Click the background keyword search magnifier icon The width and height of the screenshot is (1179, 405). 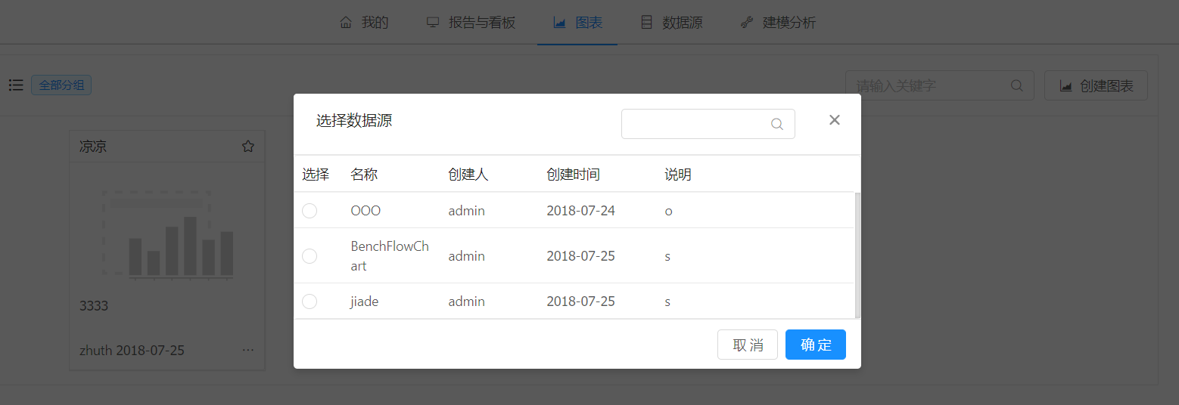[1018, 85]
